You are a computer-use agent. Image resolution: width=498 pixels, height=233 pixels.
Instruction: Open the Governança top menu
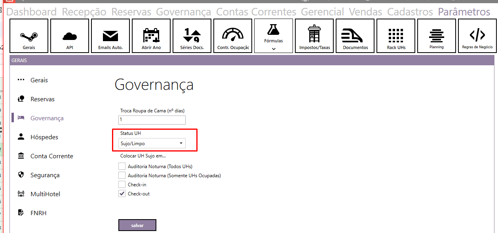183,12
